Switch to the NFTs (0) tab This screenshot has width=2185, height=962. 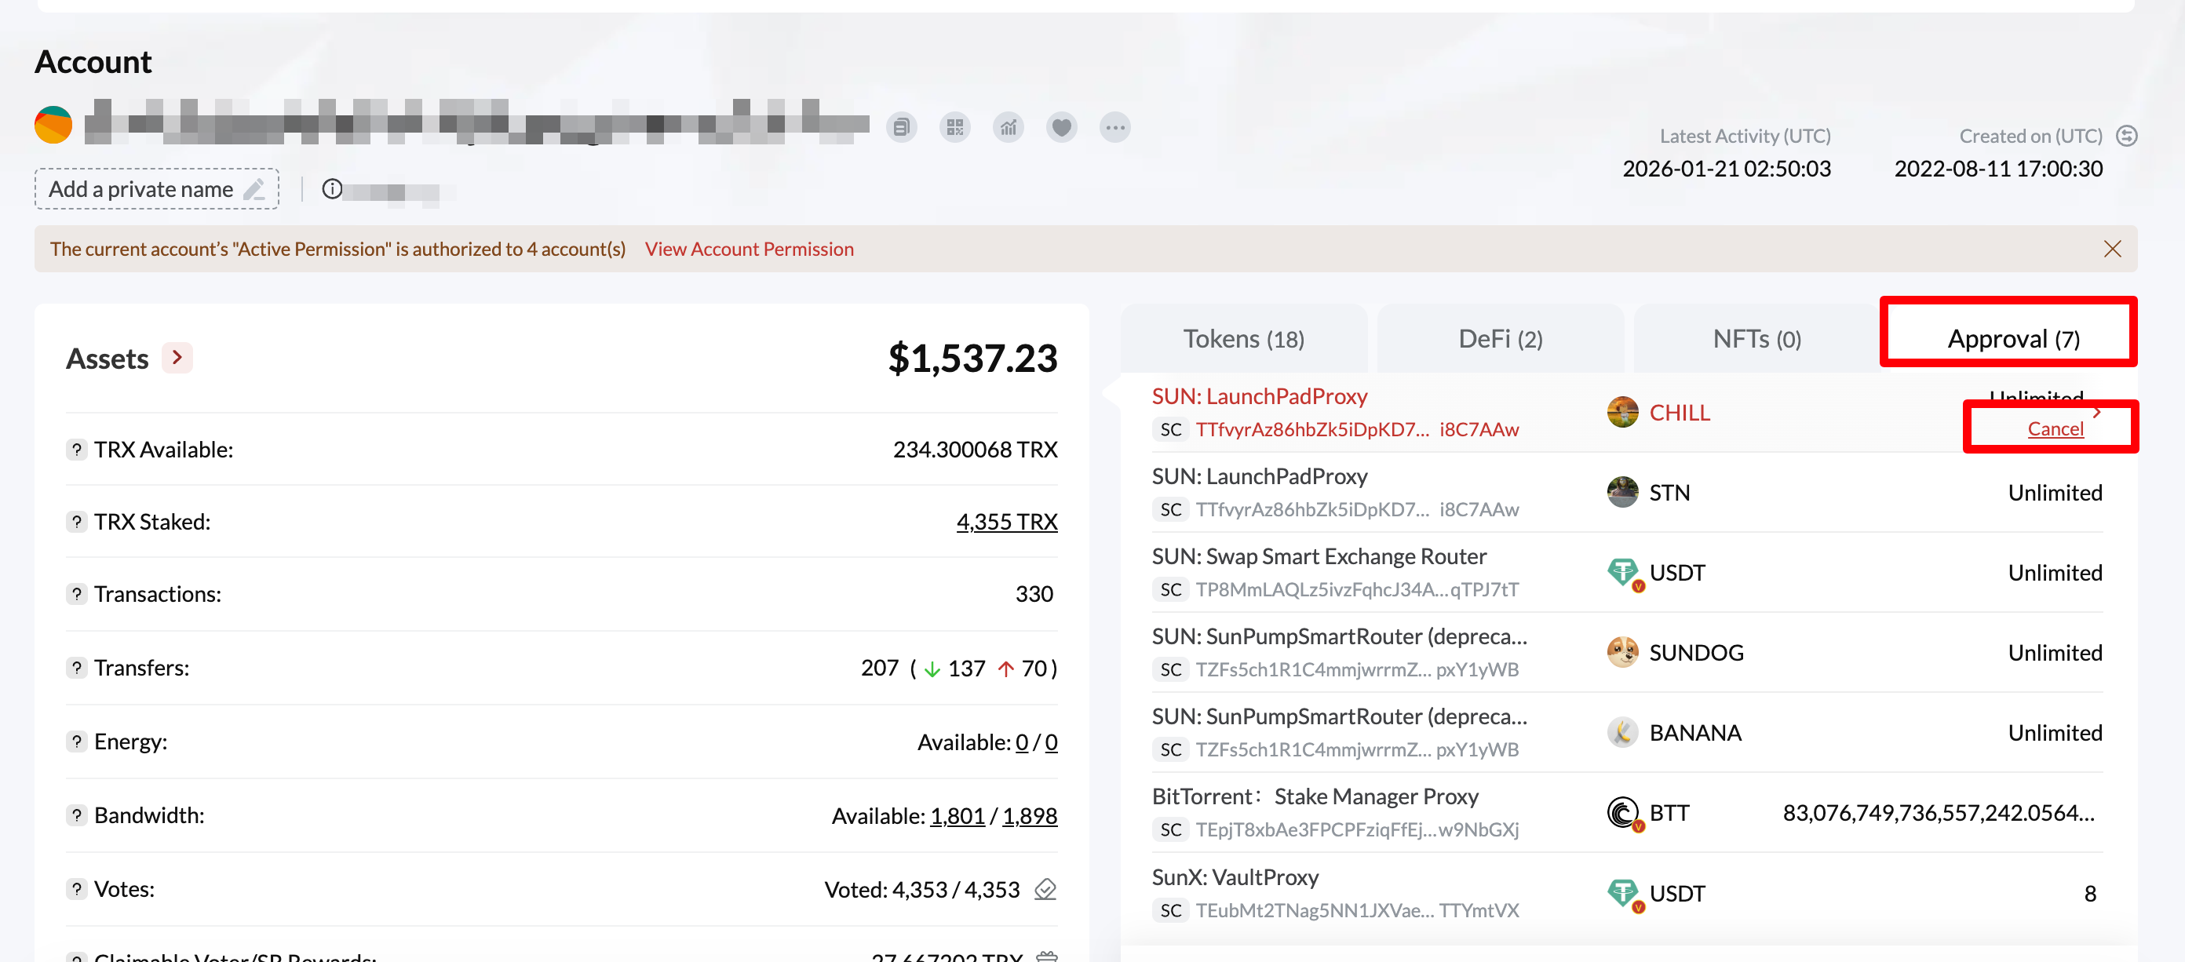1756,338
